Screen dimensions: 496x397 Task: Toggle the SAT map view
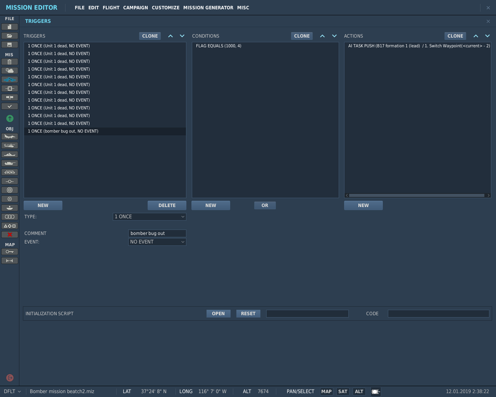coord(343,391)
